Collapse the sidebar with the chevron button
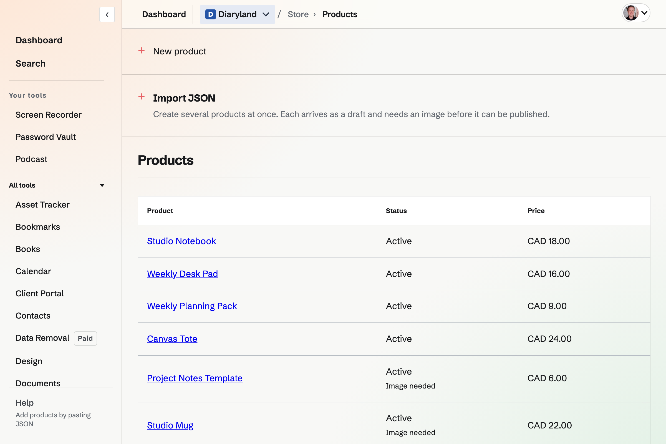The width and height of the screenshot is (666, 444). 107,14
